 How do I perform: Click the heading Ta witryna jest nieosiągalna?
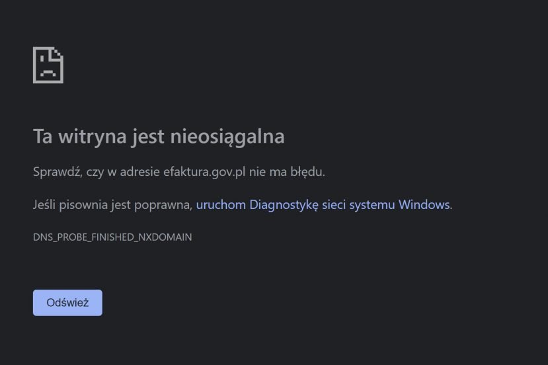(x=159, y=136)
